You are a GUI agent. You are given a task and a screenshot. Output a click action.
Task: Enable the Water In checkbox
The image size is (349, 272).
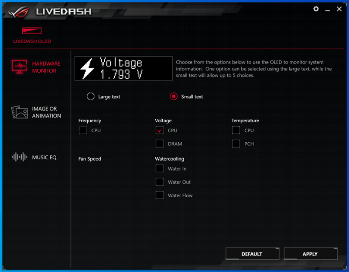point(160,168)
